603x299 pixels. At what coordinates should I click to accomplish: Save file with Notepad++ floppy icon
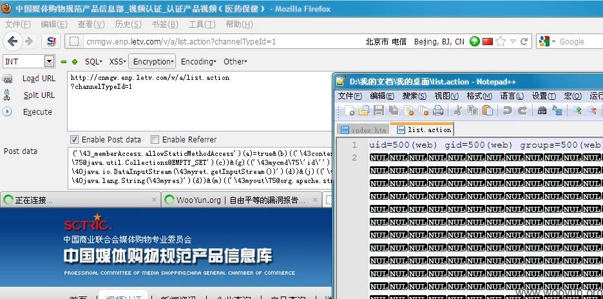pos(378,110)
